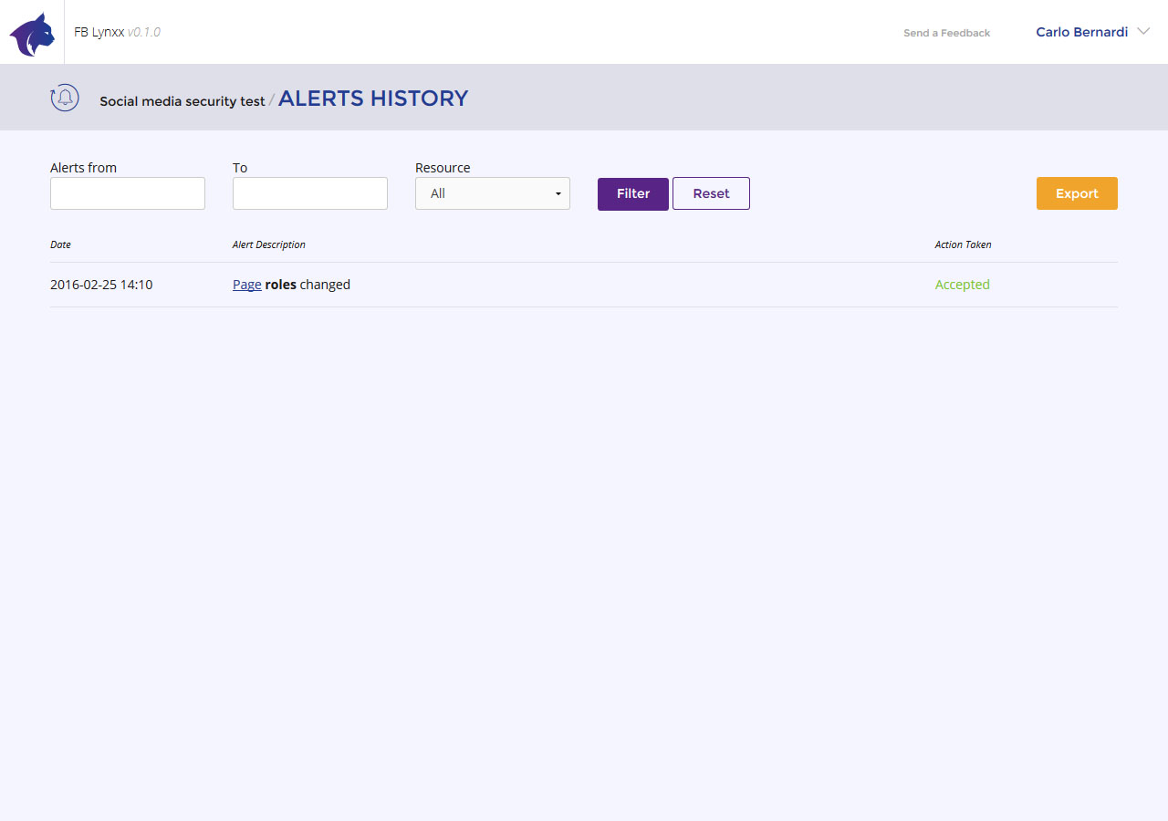
Task: Select the 2016-02-25 14:10 date cell
Action: point(101,285)
